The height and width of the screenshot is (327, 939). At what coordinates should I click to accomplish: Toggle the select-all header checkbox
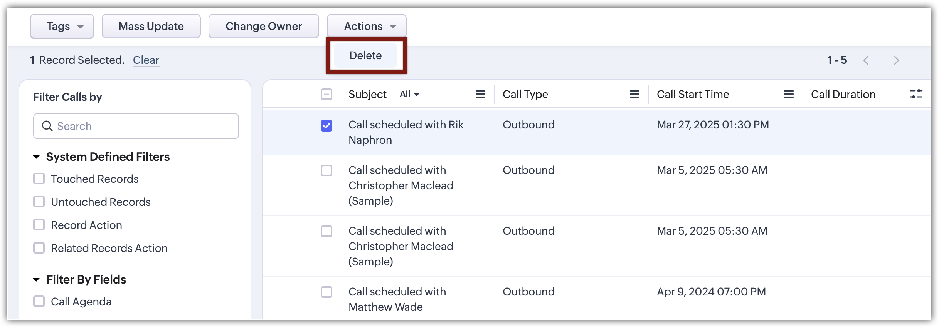click(326, 94)
